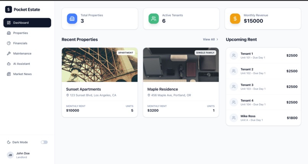
Task: Click the orange Monthly Revenue dollar icon
Action: (235, 19)
